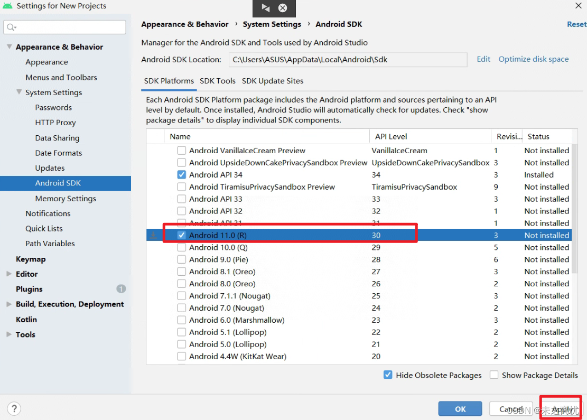Click the help question mark icon
The image size is (587, 420).
[14, 408]
